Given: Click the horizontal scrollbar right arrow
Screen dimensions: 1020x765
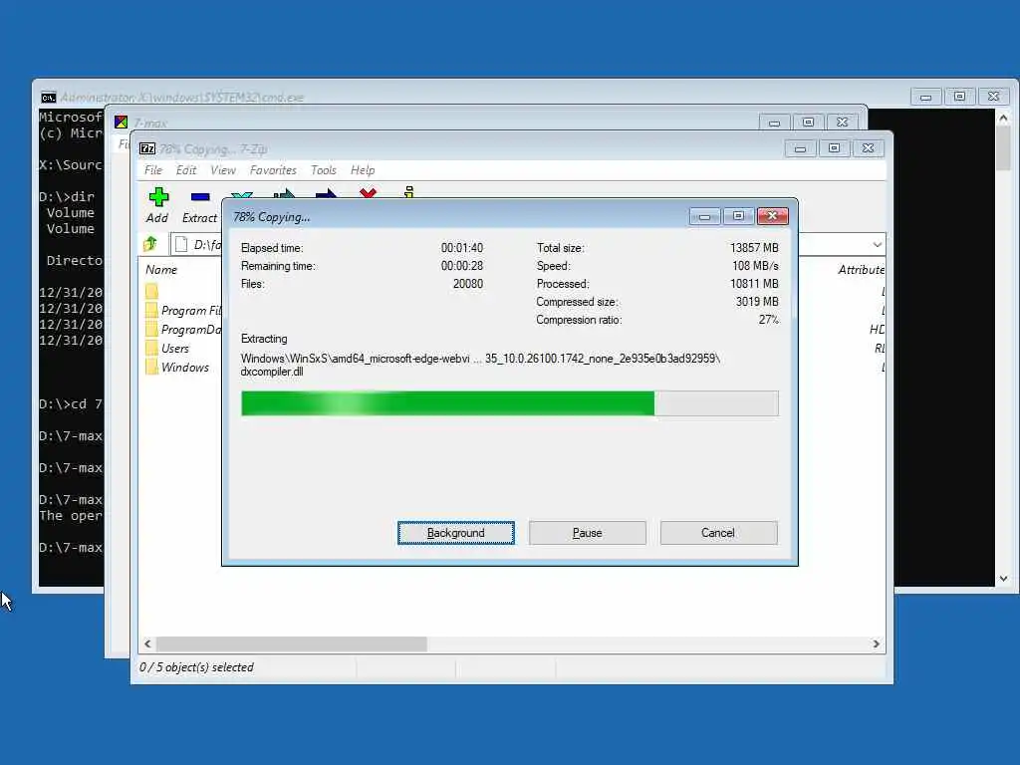Looking at the screenshot, I should click(x=877, y=644).
